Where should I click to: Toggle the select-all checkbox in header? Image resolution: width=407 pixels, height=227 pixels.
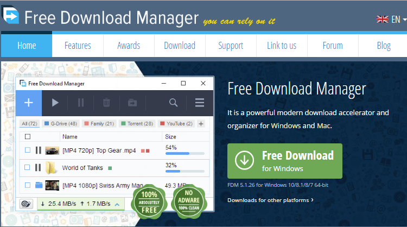pyautogui.click(x=28, y=137)
